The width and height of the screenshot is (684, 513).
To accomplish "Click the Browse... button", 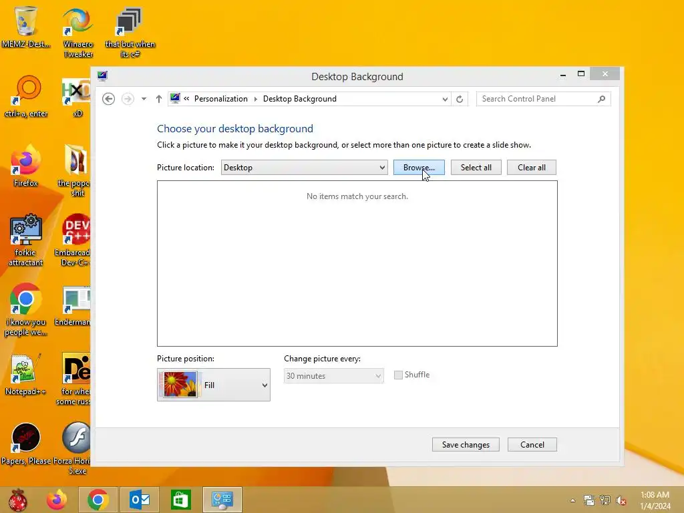I will (419, 168).
